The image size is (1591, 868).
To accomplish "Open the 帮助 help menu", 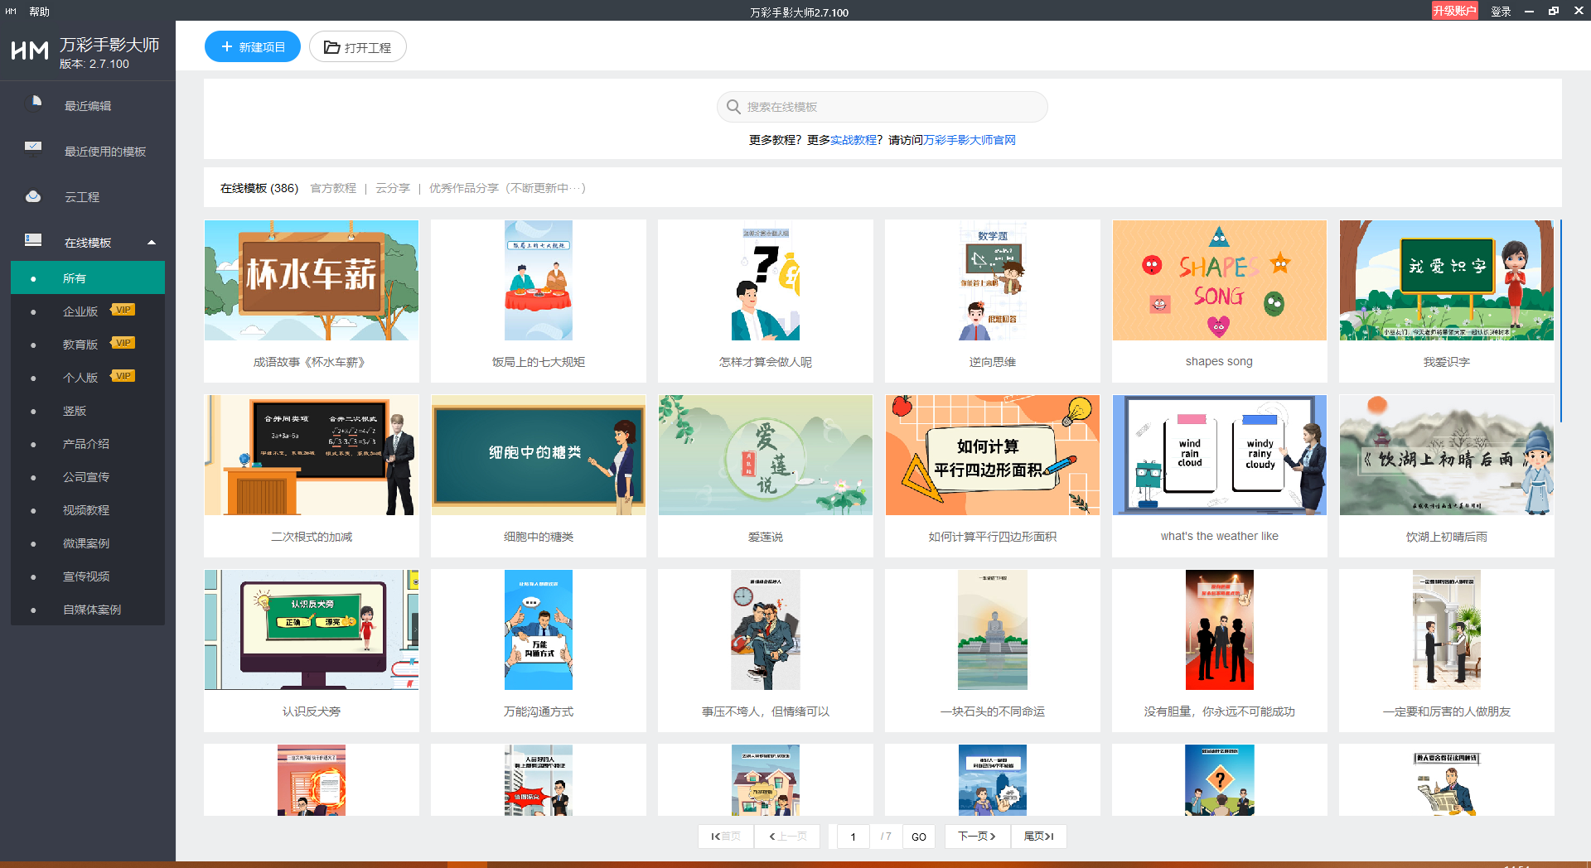I will point(40,12).
